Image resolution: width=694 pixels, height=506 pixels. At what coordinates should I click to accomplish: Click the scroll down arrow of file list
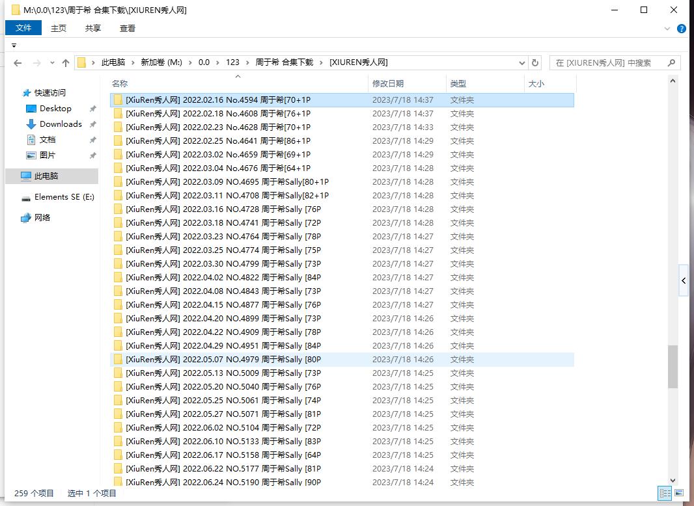(x=673, y=481)
